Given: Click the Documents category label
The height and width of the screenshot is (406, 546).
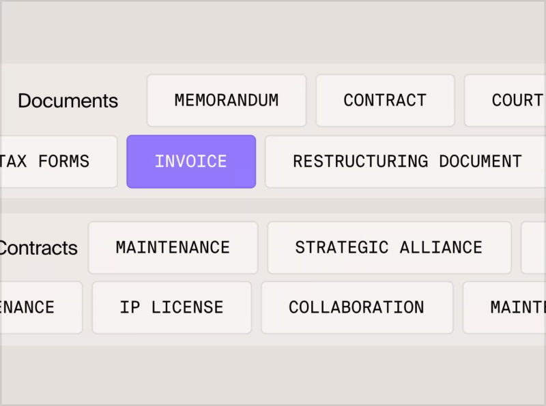Looking at the screenshot, I should pyautogui.click(x=68, y=101).
